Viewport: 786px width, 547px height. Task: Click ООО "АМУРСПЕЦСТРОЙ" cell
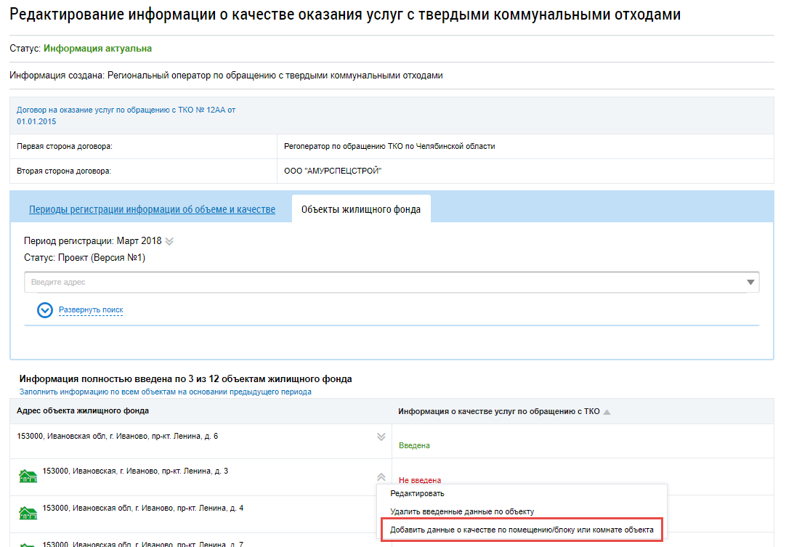point(333,171)
